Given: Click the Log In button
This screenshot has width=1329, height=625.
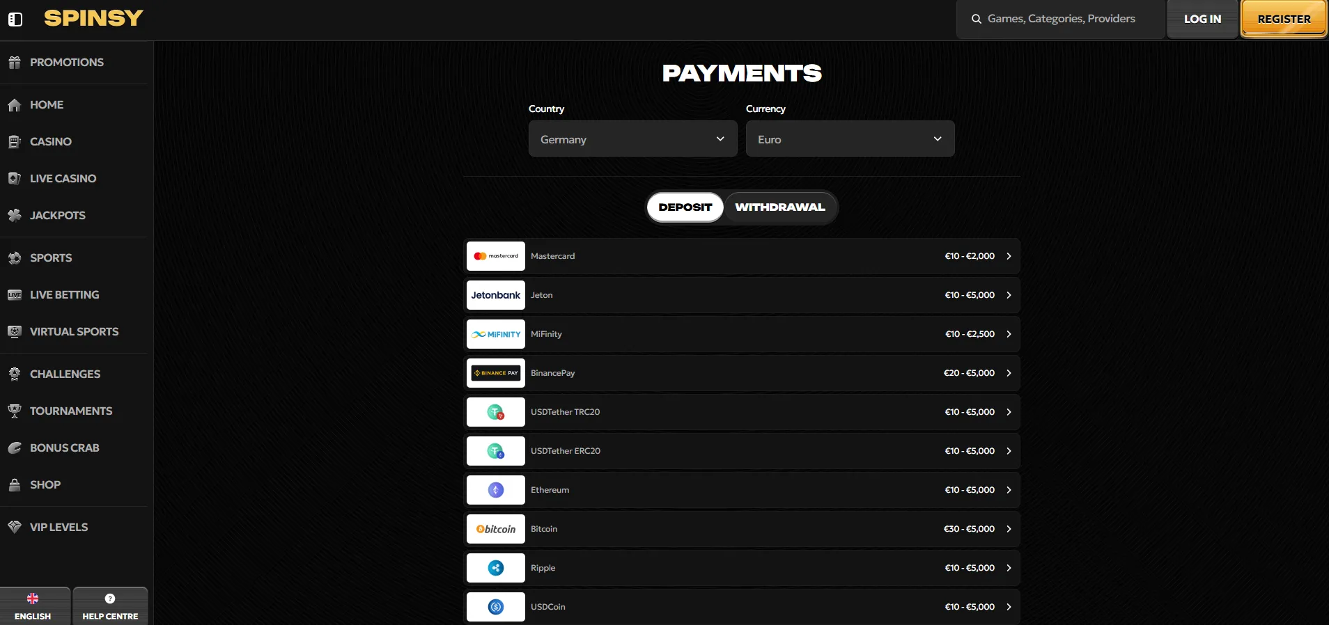Looking at the screenshot, I should pyautogui.click(x=1203, y=19).
